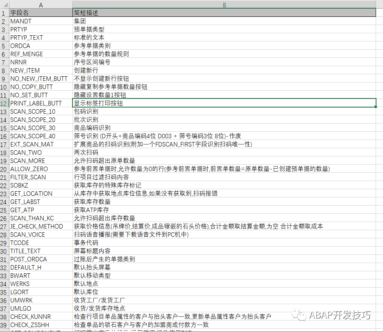Select the PRINT_LABEL_BUTT cell
The width and height of the screenshot is (383, 332).
coord(41,103)
